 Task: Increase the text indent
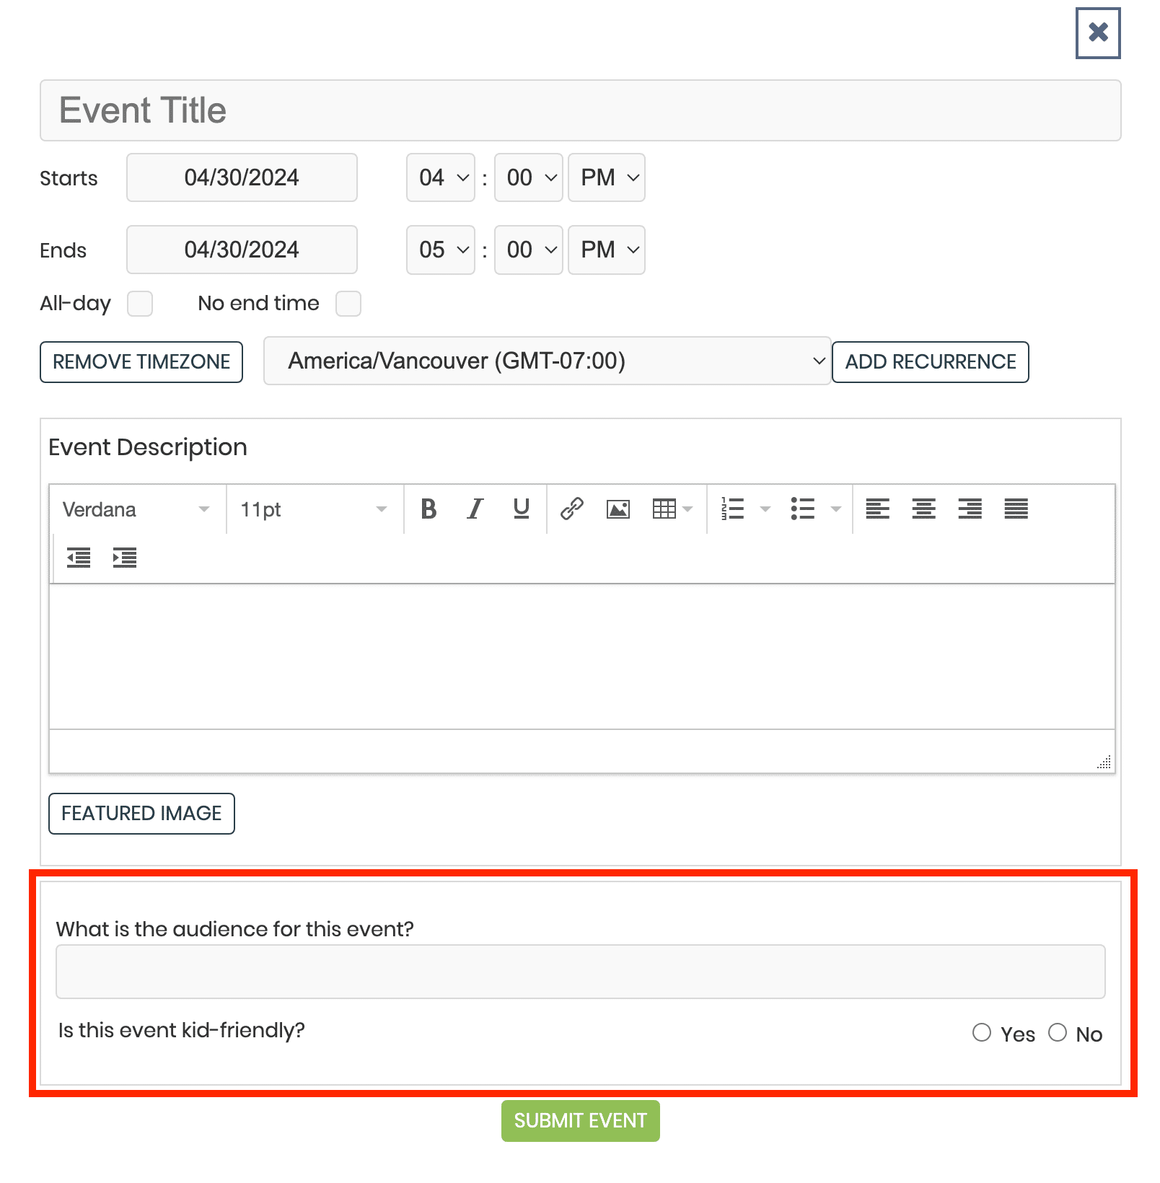(x=124, y=557)
